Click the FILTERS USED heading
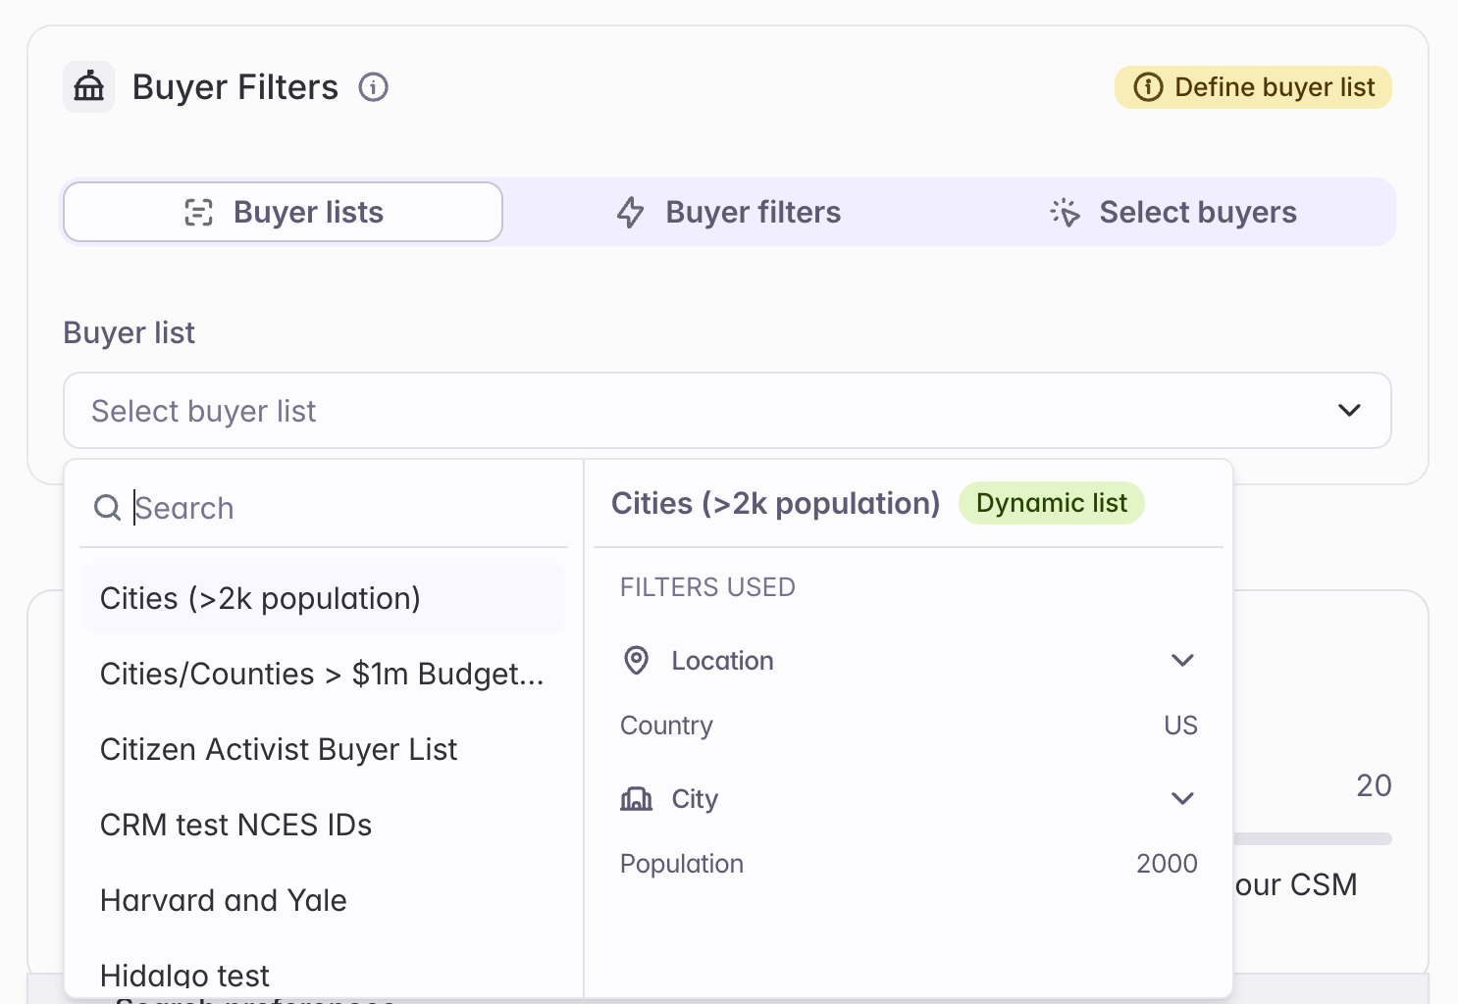This screenshot has height=1004, width=1458. pyautogui.click(x=707, y=587)
